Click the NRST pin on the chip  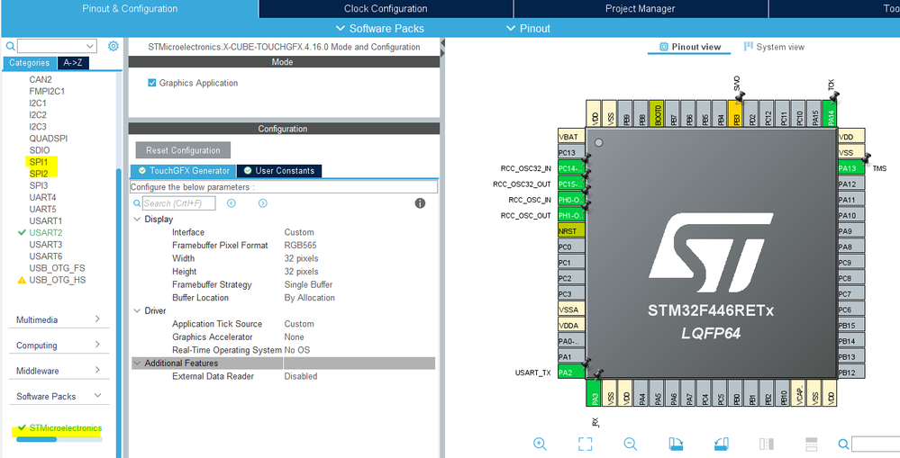click(571, 231)
